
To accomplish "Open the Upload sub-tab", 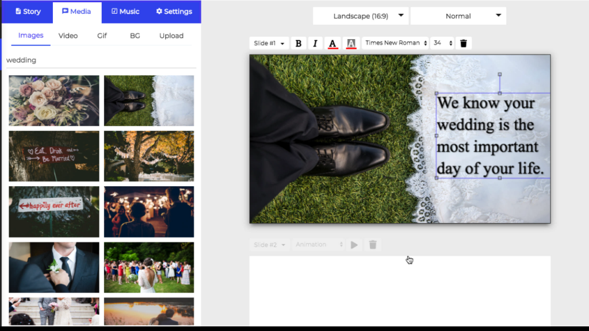I will click(x=171, y=36).
